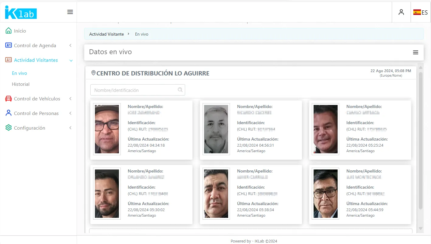Open photo of visitor updated 04:34:18
The width and height of the screenshot is (431, 244).
[x=107, y=129]
